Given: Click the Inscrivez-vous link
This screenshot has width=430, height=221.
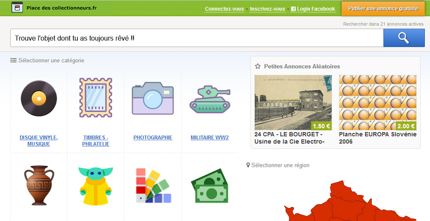Looking at the screenshot, I should pos(268,9).
